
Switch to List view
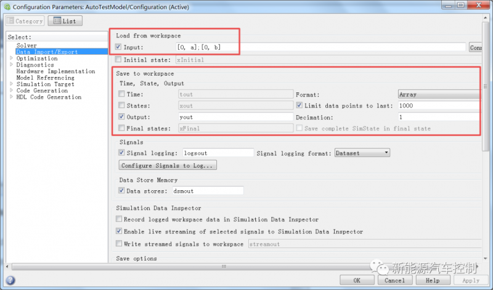click(x=65, y=21)
